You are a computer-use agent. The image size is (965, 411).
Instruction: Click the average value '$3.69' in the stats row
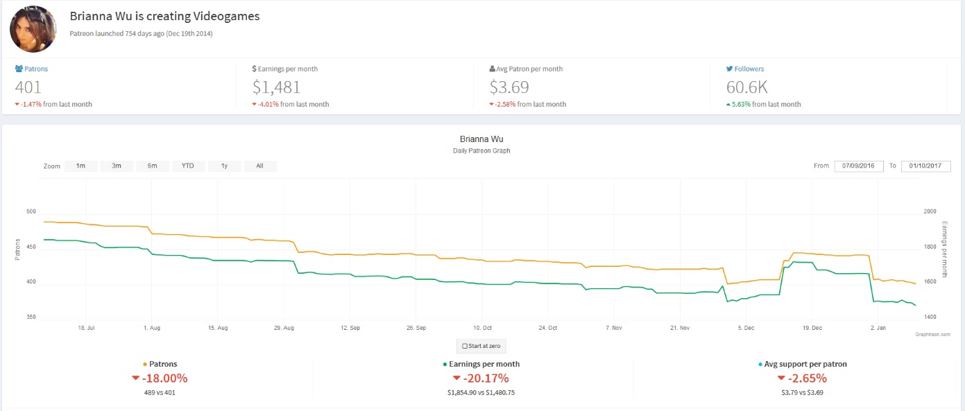510,87
